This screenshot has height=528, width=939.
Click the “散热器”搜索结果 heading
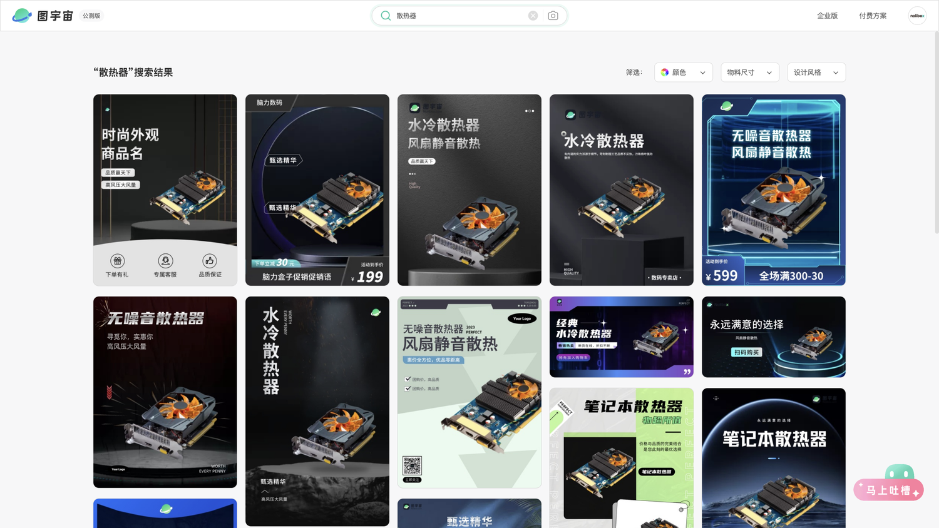point(133,73)
